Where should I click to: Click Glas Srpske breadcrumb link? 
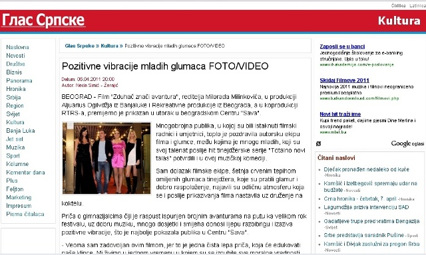tap(79, 46)
